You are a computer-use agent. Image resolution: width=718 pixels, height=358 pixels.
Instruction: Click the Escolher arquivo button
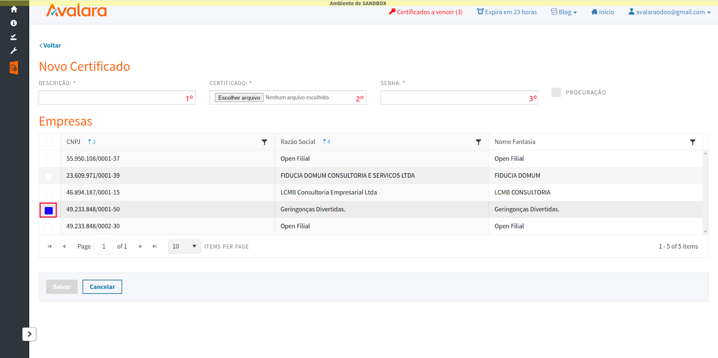pos(239,97)
